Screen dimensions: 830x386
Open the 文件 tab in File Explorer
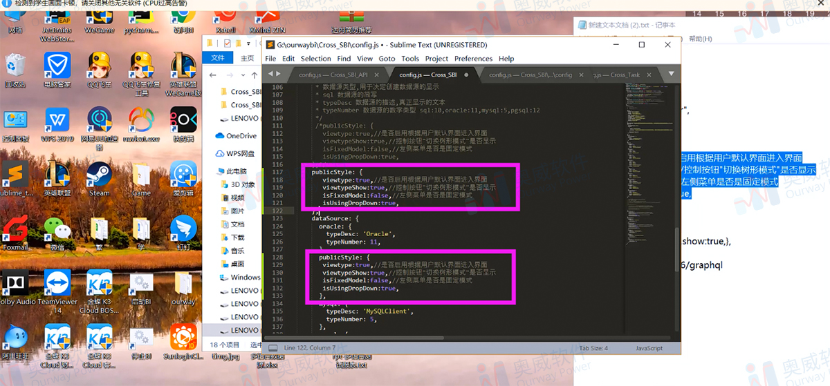(218, 59)
